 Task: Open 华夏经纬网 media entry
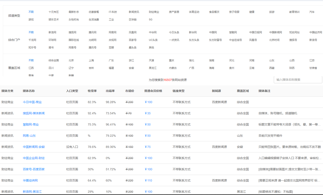[x=30, y=180]
